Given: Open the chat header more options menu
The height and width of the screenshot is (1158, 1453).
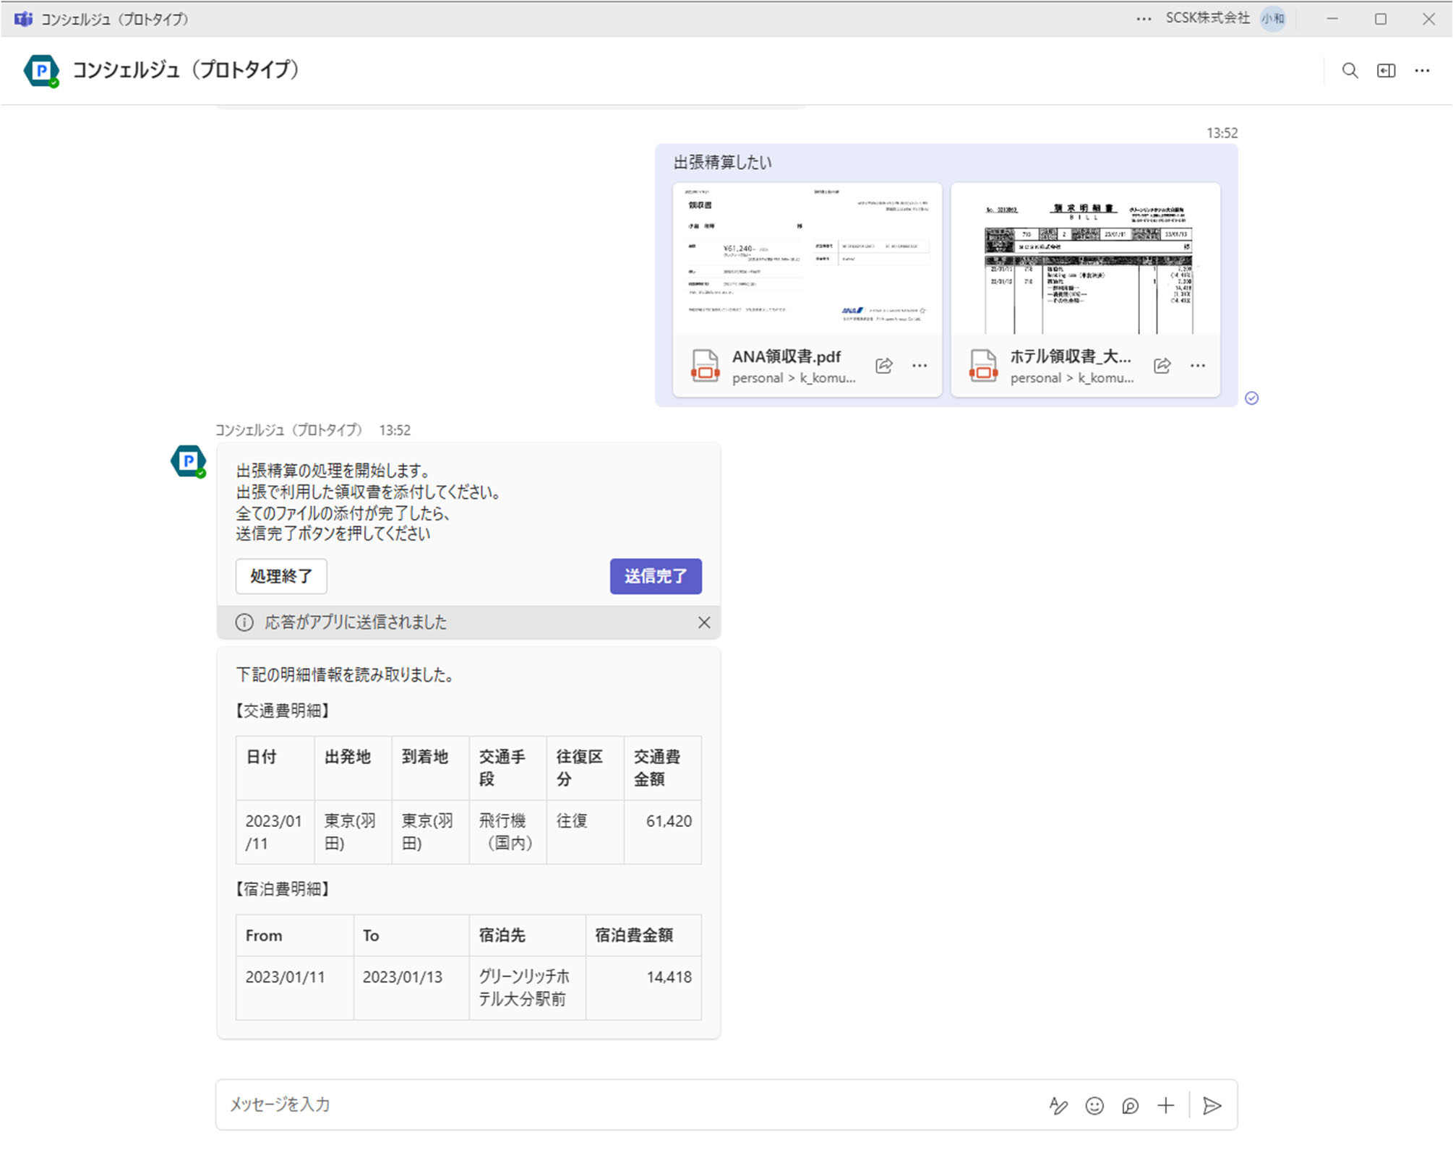Looking at the screenshot, I should tap(1423, 70).
